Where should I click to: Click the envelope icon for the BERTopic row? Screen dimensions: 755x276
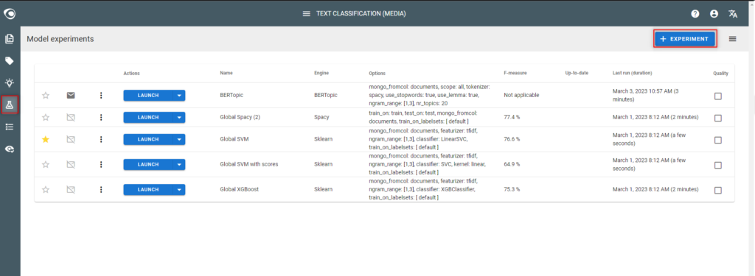click(71, 95)
